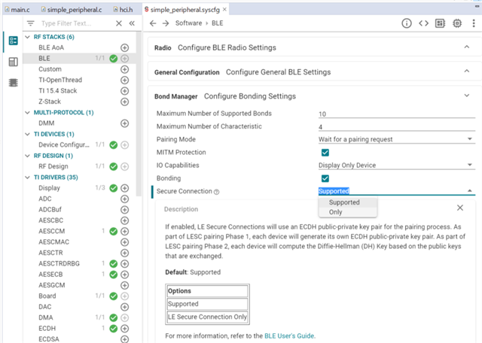This screenshot has height=343, width=482.
Task: Choose 'Only' from Secure Connection list
Action: tap(336, 212)
